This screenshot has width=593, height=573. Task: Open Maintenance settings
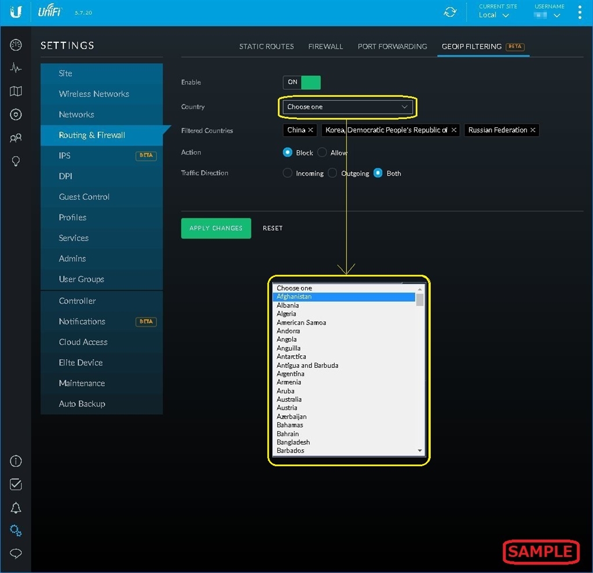coord(101,383)
